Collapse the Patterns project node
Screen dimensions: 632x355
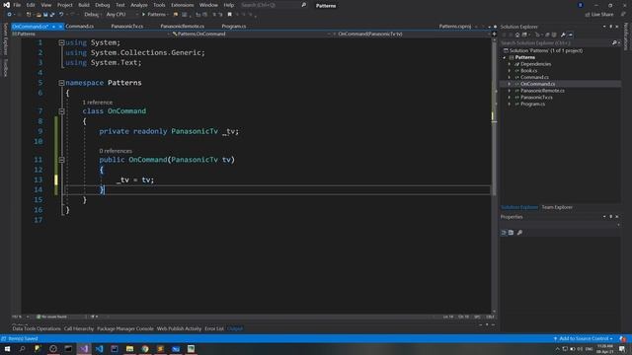505,57
